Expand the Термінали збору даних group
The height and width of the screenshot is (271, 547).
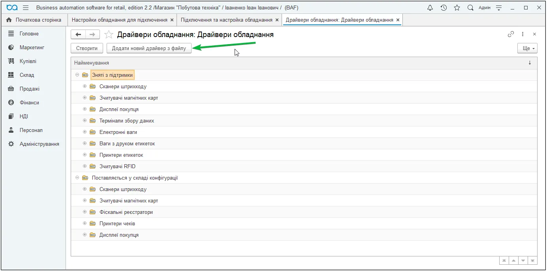85,121
